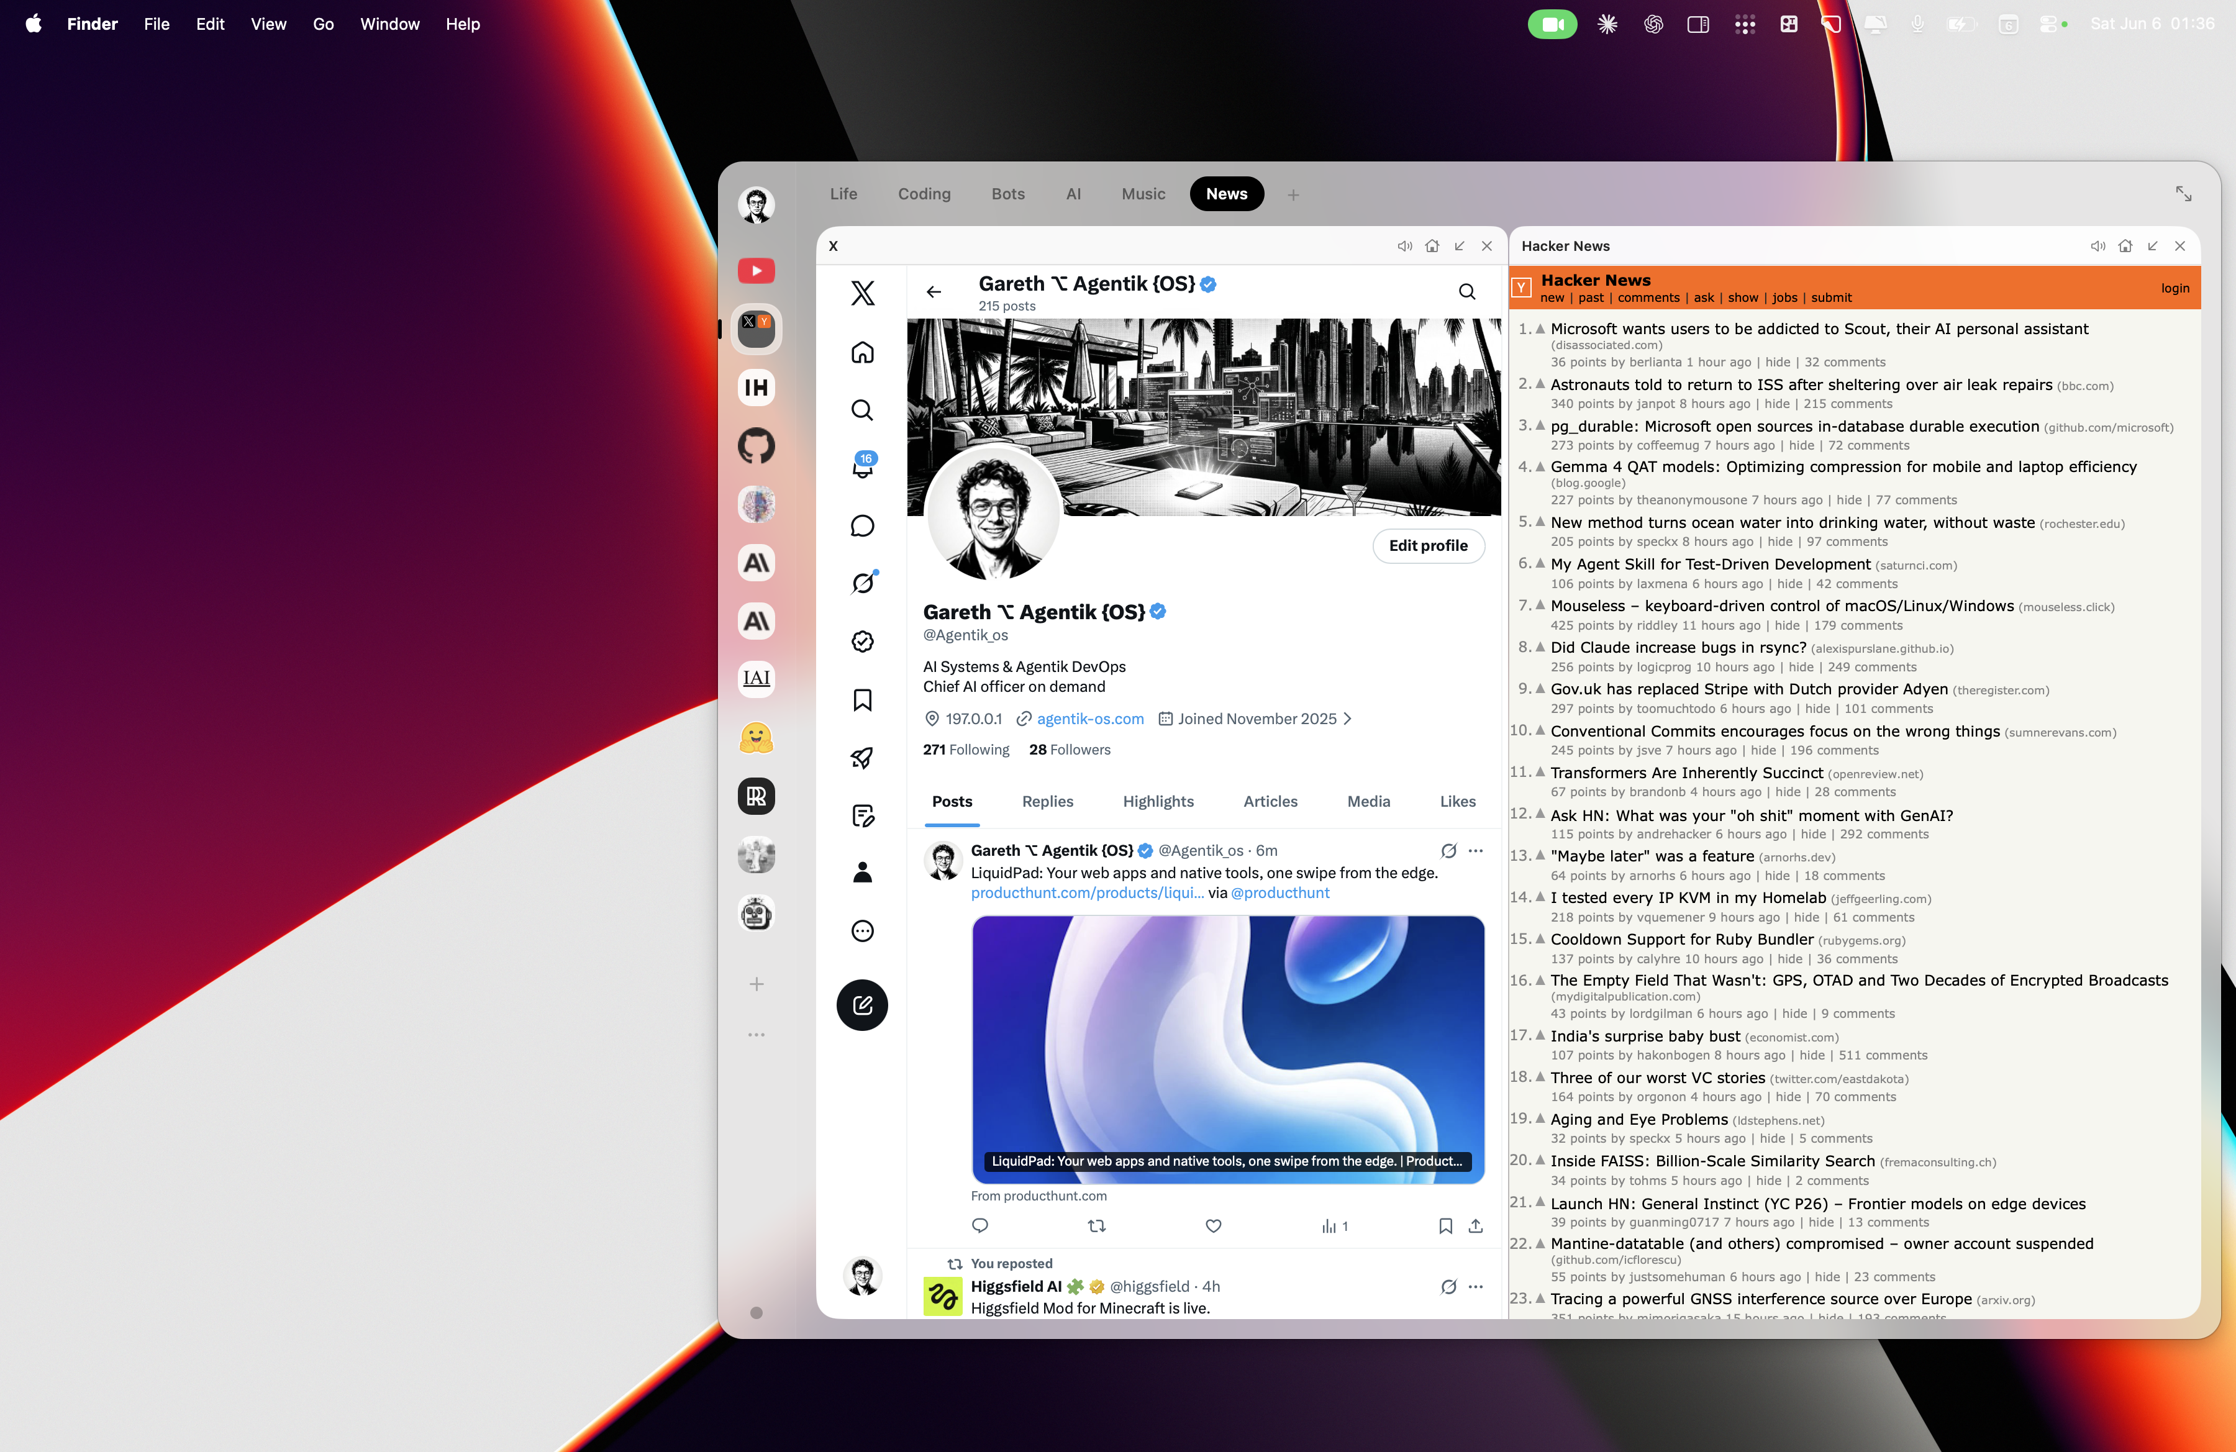This screenshot has width=2236, height=1452.
Task: Open Hacker News 'past' nav link
Action: [x=1591, y=297]
